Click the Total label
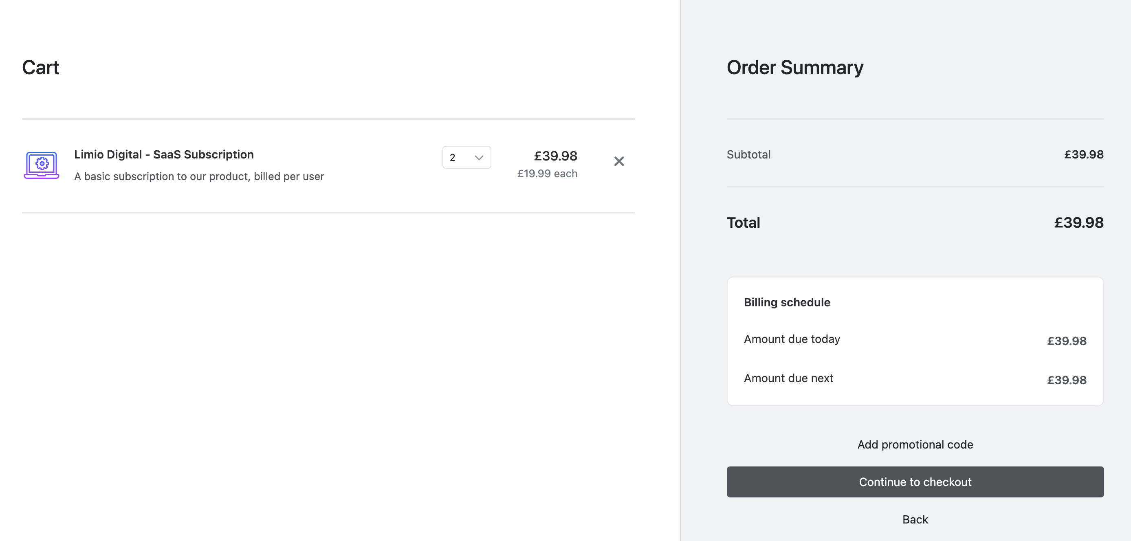The height and width of the screenshot is (541, 1131). (743, 223)
